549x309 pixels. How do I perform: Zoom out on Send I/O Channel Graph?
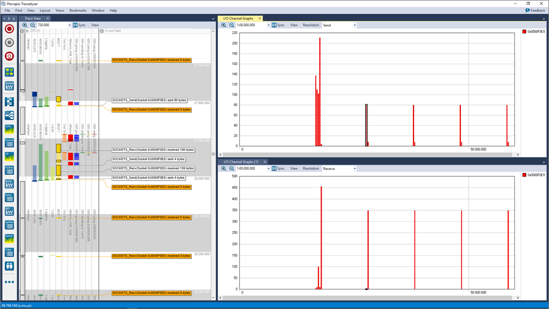pyautogui.click(x=231, y=25)
